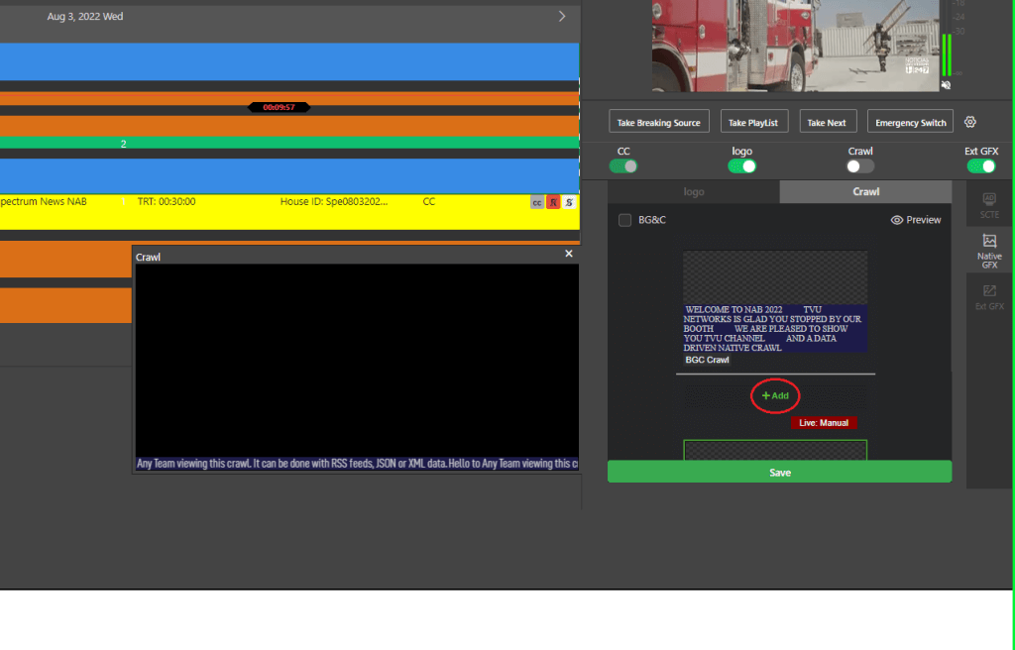Disable the Ext GFX switch
Screen dimensions: 1015x650
tap(980, 166)
